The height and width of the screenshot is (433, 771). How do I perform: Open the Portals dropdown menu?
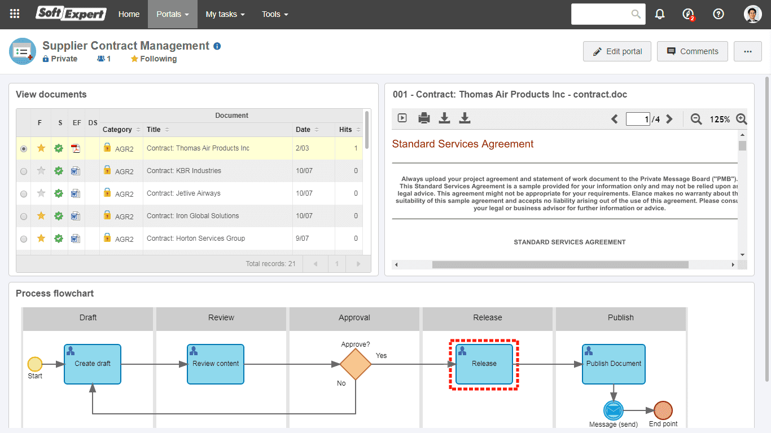[173, 14]
